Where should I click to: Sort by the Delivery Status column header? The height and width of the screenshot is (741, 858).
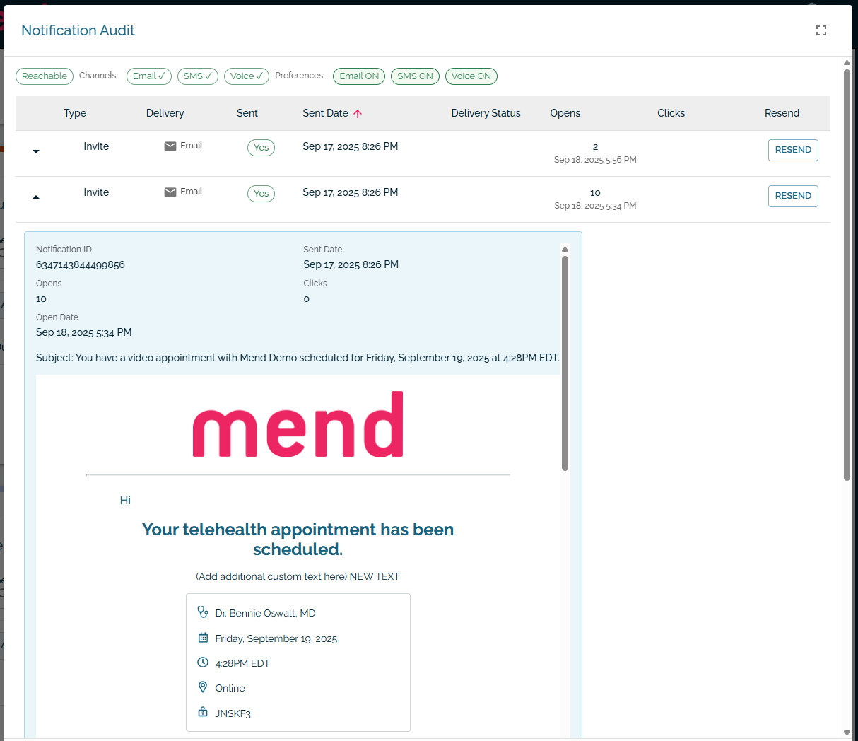pos(486,113)
